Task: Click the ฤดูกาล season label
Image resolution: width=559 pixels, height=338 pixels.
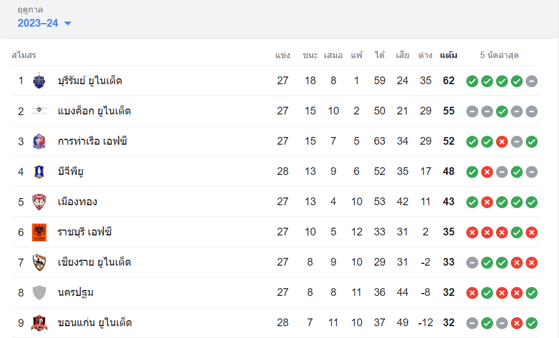Action: tap(30, 9)
